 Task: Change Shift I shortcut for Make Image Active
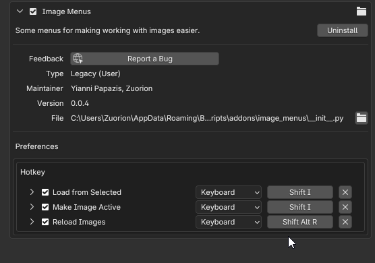pyautogui.click(x=300, y=207)
